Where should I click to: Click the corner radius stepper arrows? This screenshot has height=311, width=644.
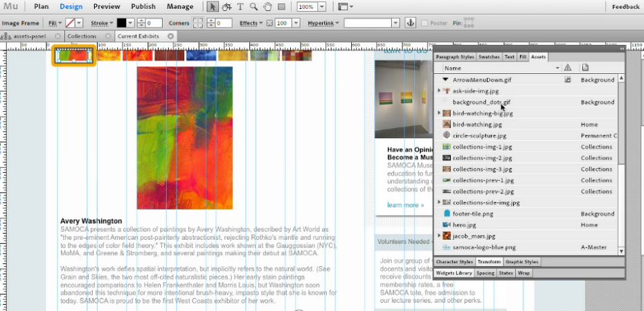pyautogui.click(x=211, y=23)
